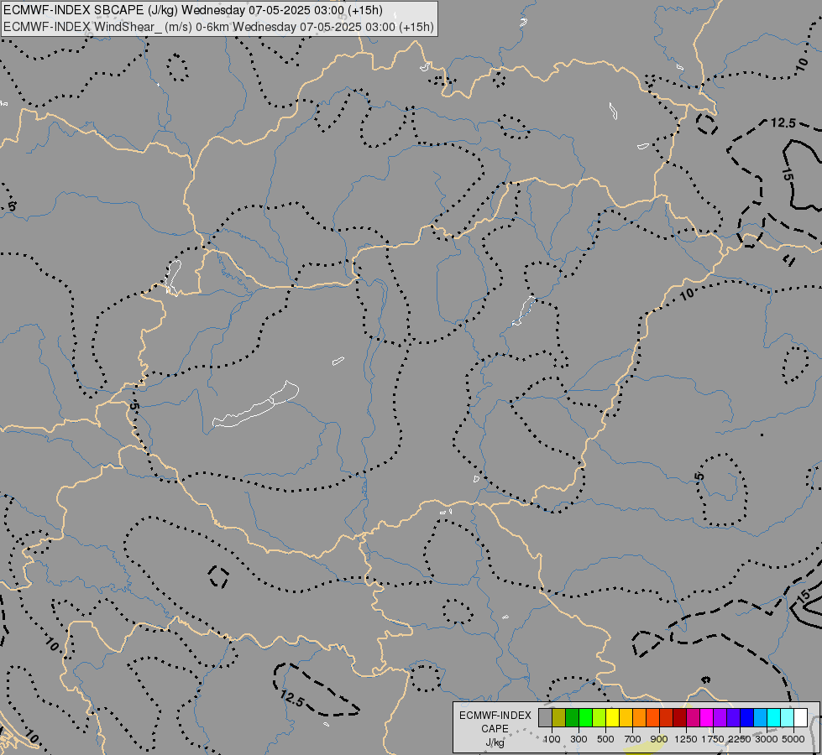Image resolution: width=822 pixels, height=755 pixels.
Task: Select the olive legend swatch
Action: point(559,718)
